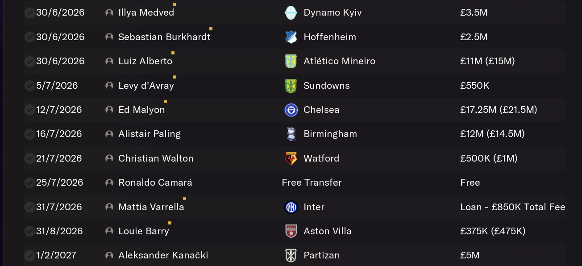The height and width of the screenshot is (266, 582).
Task: Click the Birmingham club name link
Action: (330, 134)
